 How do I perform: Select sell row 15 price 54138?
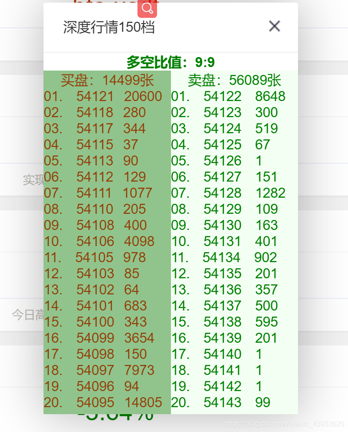(x=223, y=322)
